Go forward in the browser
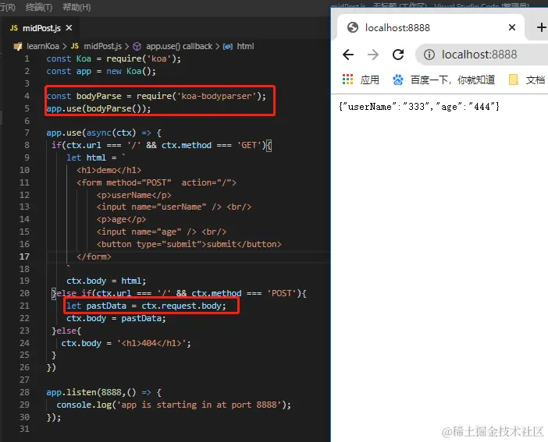548x442 pixels. coord(373,55)
